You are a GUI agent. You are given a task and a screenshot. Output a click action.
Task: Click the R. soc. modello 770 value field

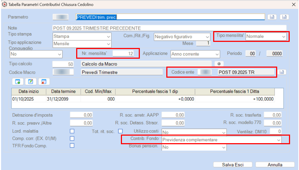point(273,123)
